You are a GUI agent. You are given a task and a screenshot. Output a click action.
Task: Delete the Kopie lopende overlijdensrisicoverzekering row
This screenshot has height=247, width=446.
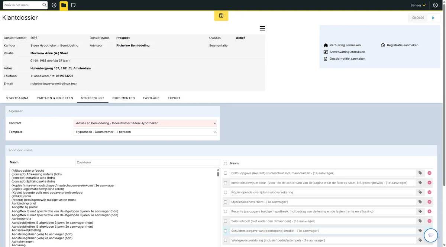[x=429, y=192]
